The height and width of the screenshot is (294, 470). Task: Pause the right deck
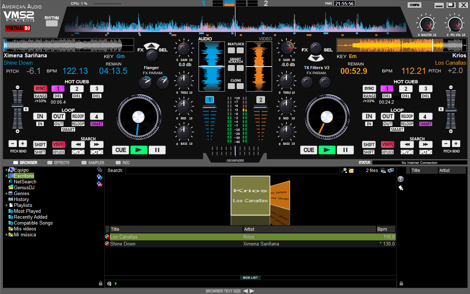pyautogui.click(x=345, y=150)
